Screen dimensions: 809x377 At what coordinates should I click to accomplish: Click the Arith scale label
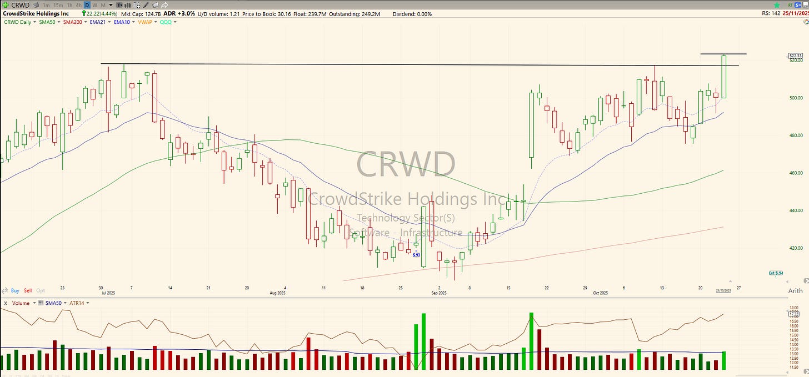point(796,291)
